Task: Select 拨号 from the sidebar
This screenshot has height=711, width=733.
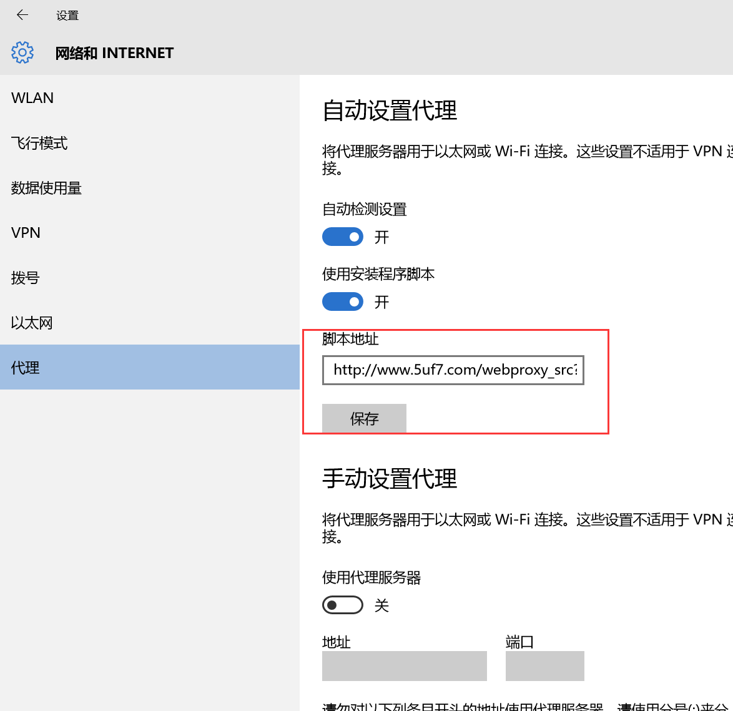Action: coord(25,278)
